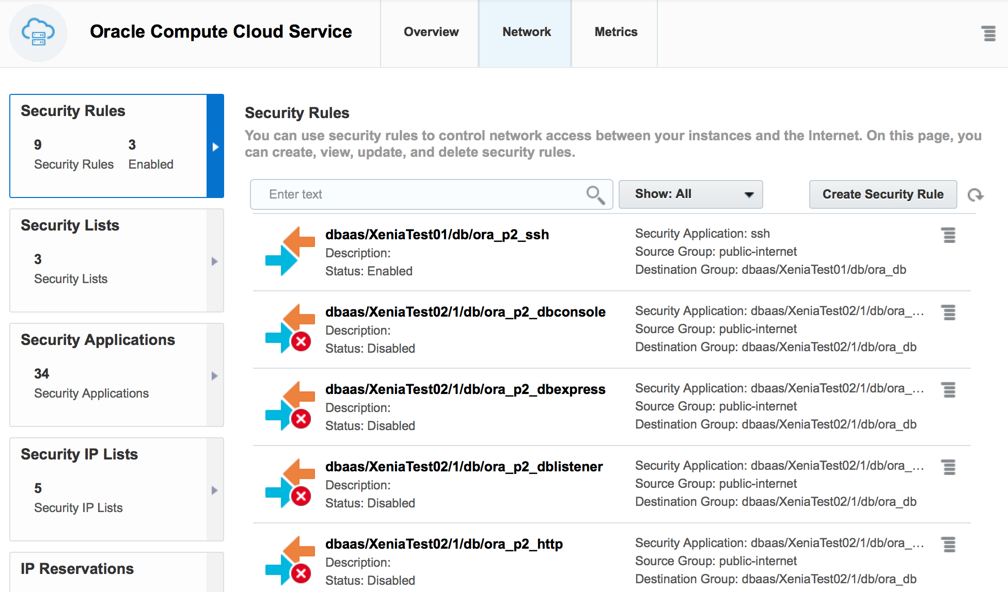Click the magnifier search icon in text field
This screenshot has width=1008, height=592.
pyautogui.click(x=595, y=195)
